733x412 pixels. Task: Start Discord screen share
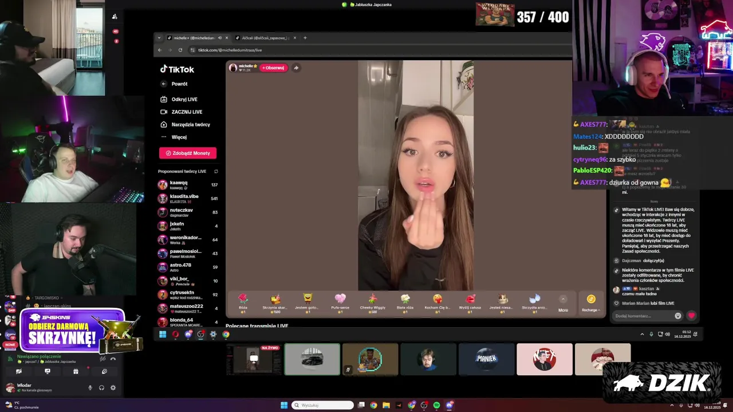pyautogui.click(x=47, y=371)
